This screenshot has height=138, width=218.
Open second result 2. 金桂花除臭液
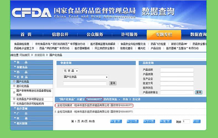pos(94,112)
